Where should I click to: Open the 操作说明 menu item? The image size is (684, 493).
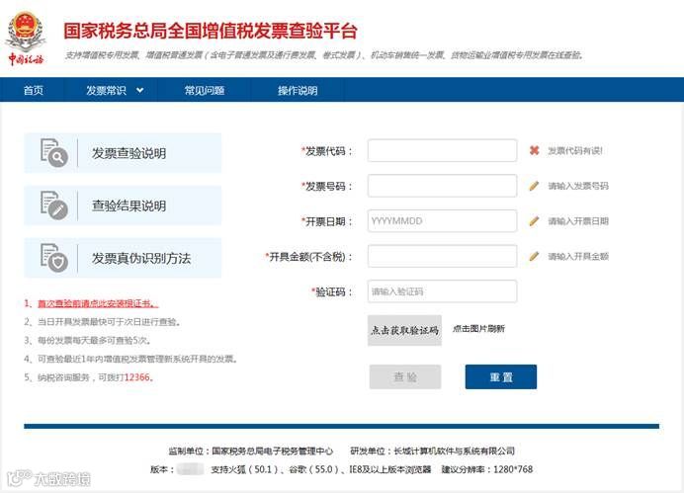(298, 90)
